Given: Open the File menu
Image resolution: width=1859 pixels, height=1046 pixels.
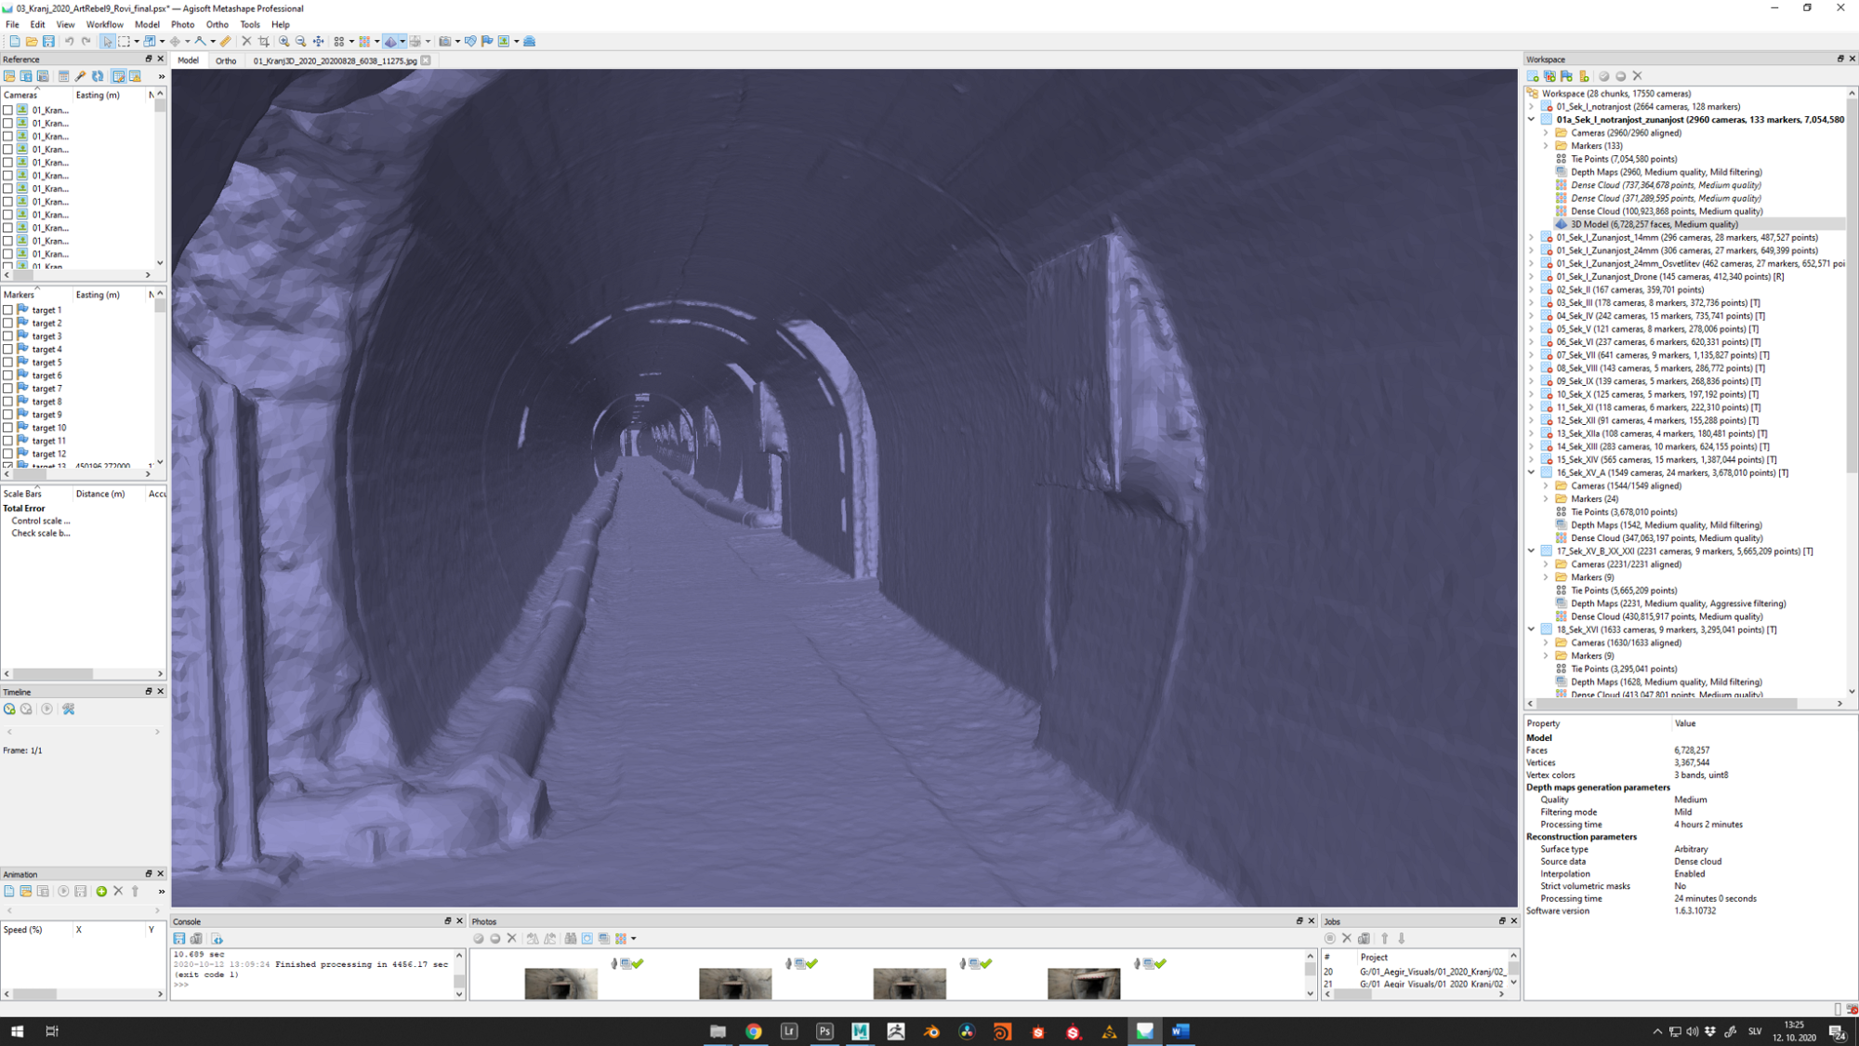Looking at the screenshot, I should 12,24.
